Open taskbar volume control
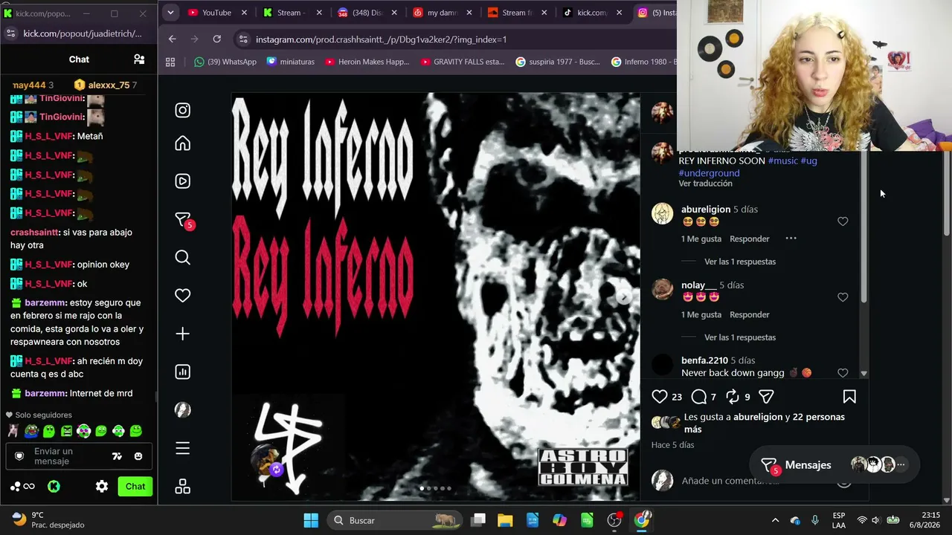 875,520
